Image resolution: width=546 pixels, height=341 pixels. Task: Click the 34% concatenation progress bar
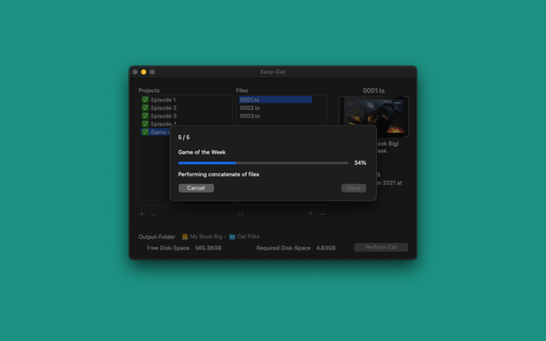(263, 163)
